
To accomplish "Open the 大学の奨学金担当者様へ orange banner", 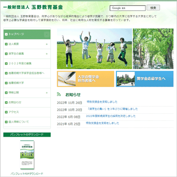I will coord(86,79).
